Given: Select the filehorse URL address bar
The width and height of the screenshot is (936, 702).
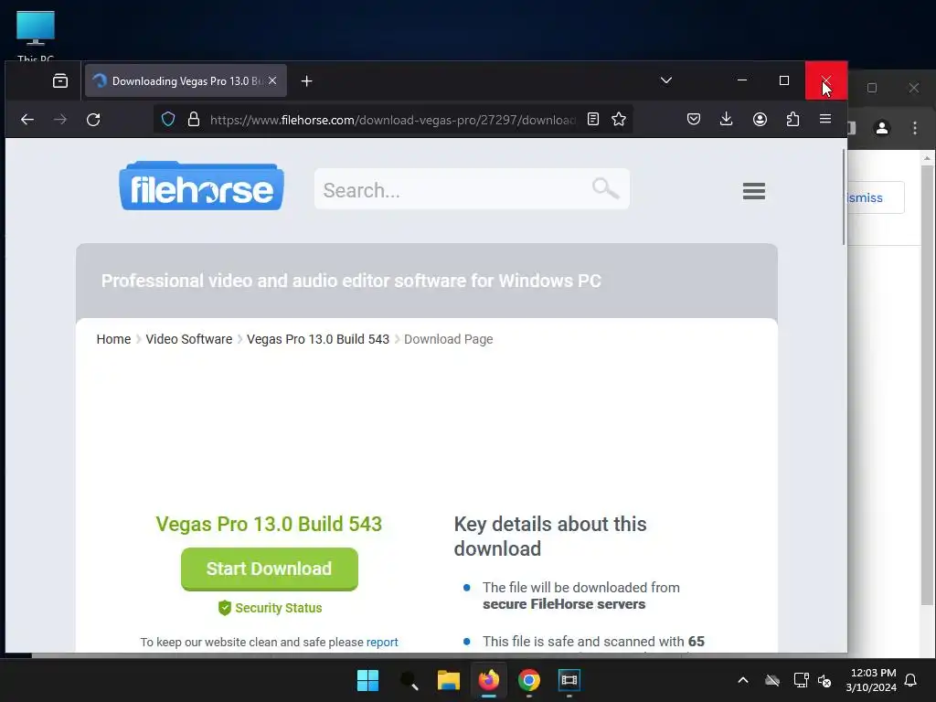Looking at the screenshot, I should click(x=392, y=120).
